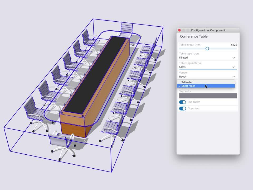Click the greyed-out minimize window button
253x190 pixels.
184,30
